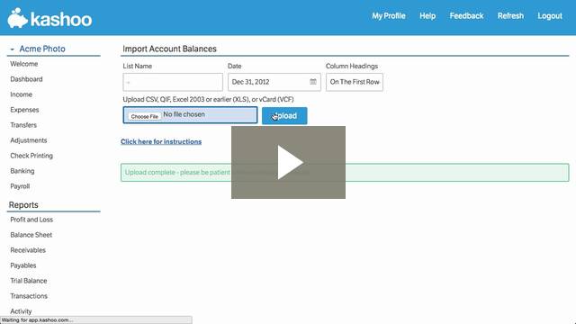Open the Receivables report
576x324 pixels.
coord(28,250)
